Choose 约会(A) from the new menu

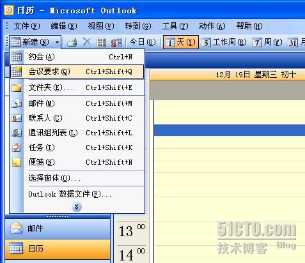(x=77, y=57)
